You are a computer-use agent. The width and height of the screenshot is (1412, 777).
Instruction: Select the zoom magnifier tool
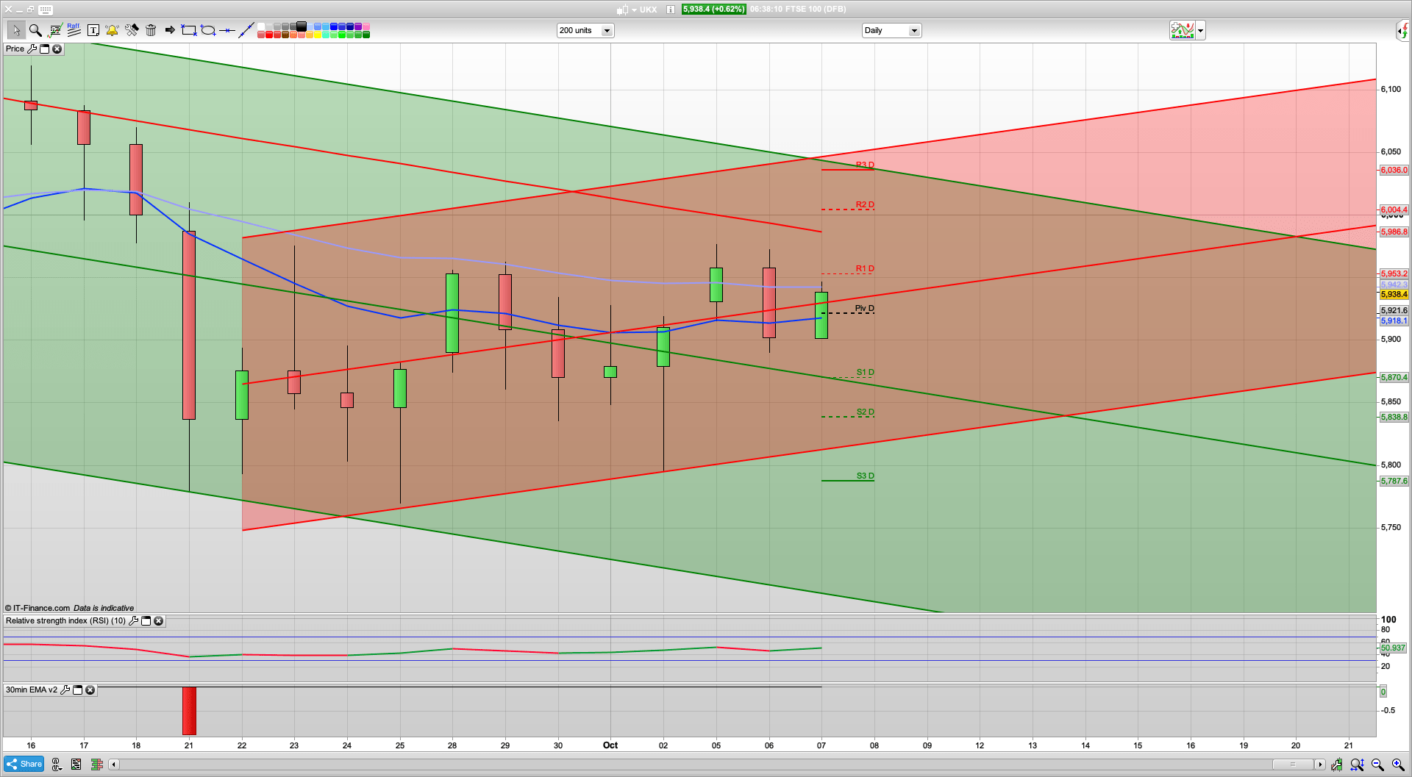[x=35, y=29]
